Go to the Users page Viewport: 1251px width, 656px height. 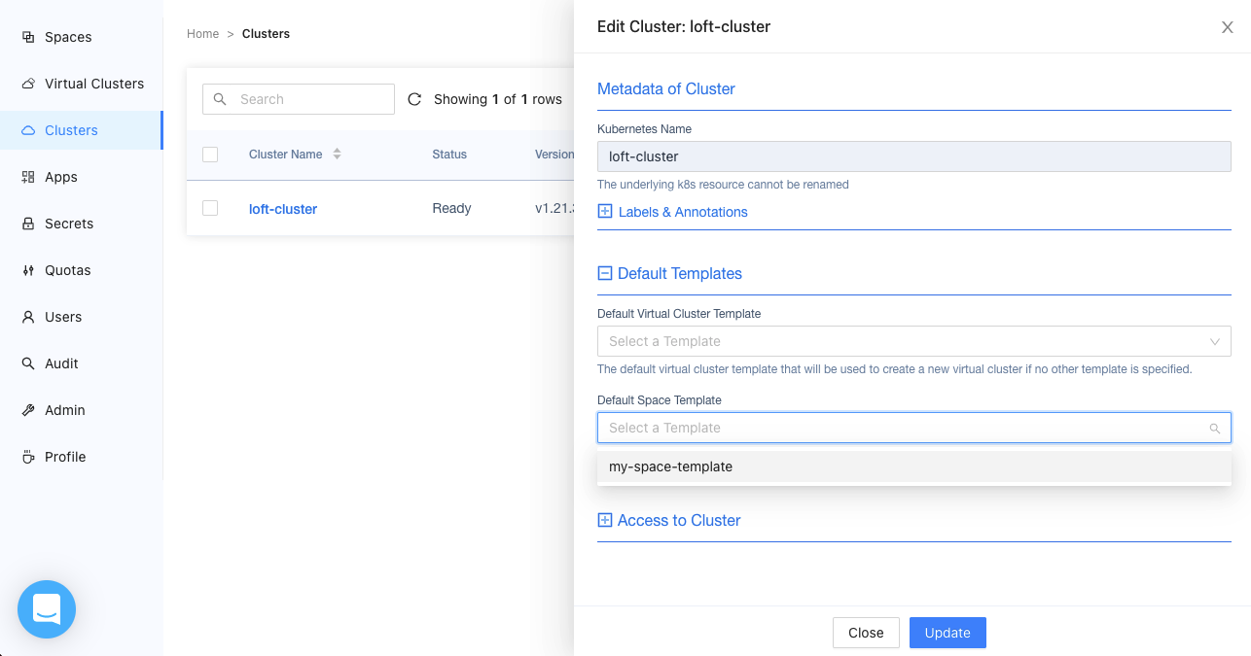click(63, 317)
